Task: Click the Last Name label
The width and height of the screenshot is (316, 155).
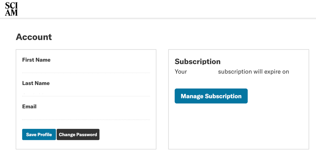Action: [36, 83]
